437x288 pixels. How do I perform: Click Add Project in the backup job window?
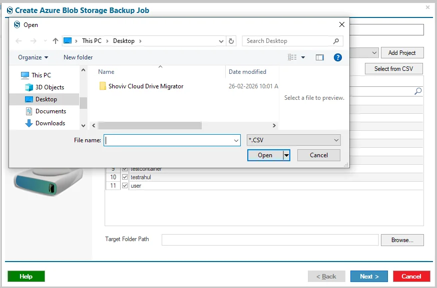[x=402, y=53]
